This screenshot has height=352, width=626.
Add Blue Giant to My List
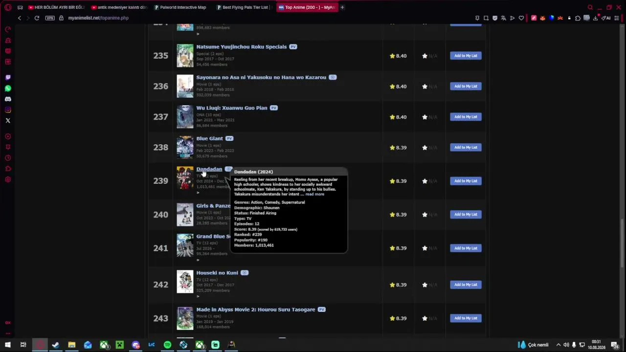(466, 148)
